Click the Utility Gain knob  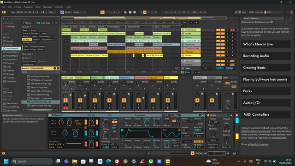226,128
